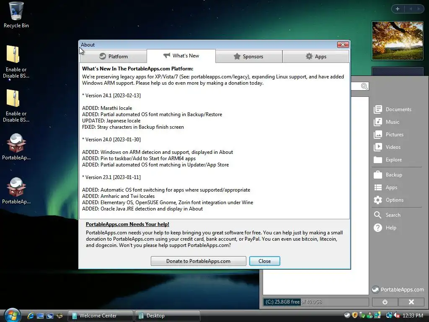Image resolution: width=429 pixels, height=322 pixels.
Task: Click the drive free space bar
Action: pos(316,302)
